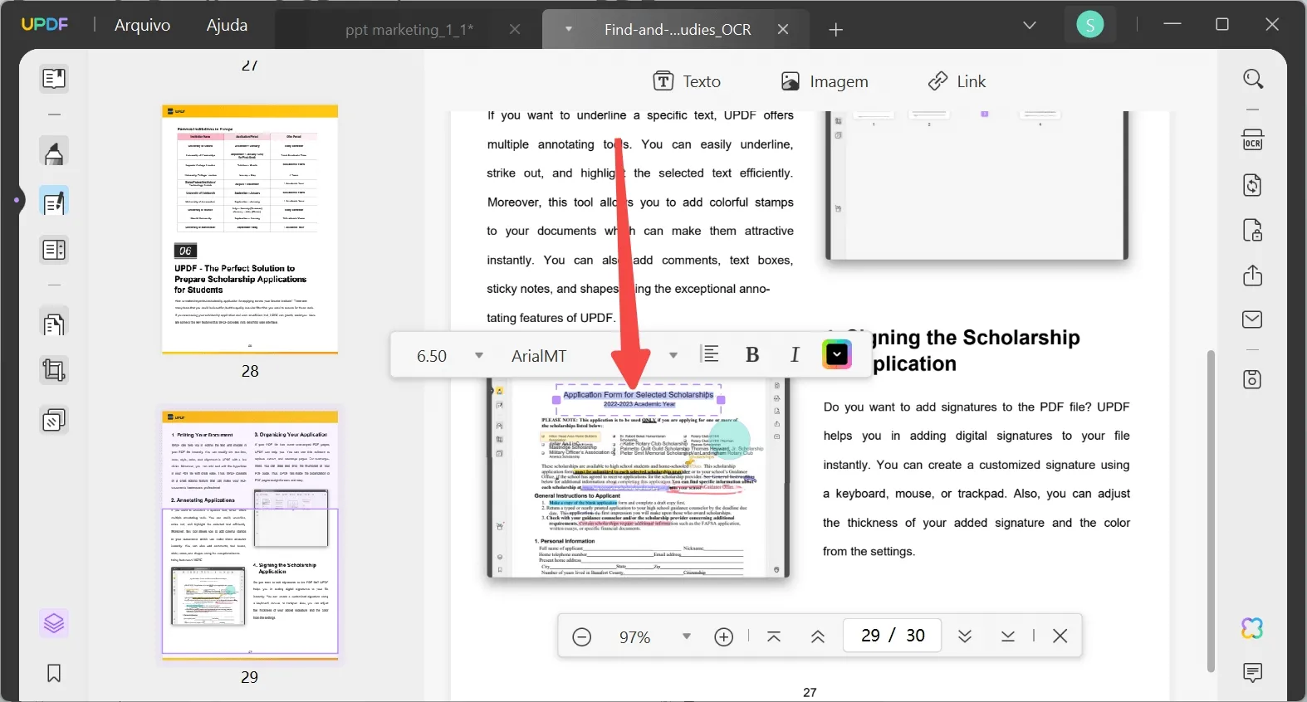1307x702 pixels.
Task: Click the Share file icon
Action: [1253, 275]
